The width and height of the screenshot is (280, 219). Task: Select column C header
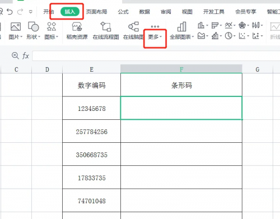[16, 69]
